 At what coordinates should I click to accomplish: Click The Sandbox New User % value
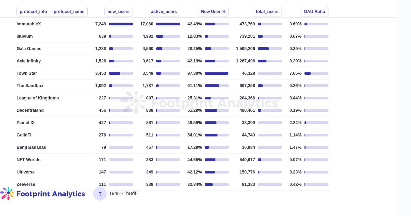(x=195, y=86)
